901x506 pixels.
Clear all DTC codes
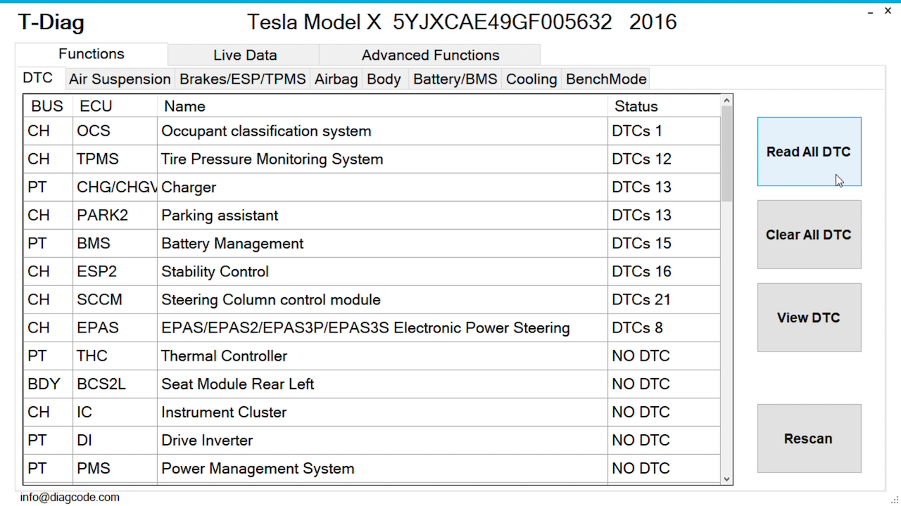click(809, 235)
